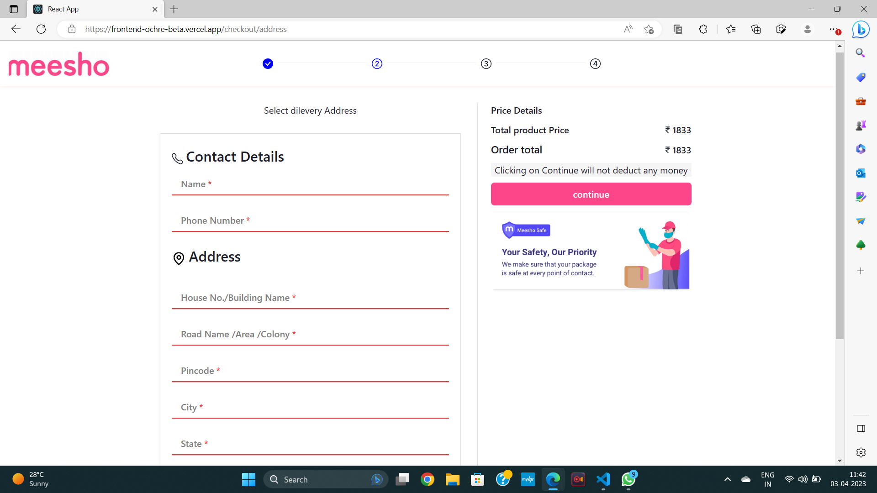
Task: Add page to favorites star icon
Action: coord(649,29)
